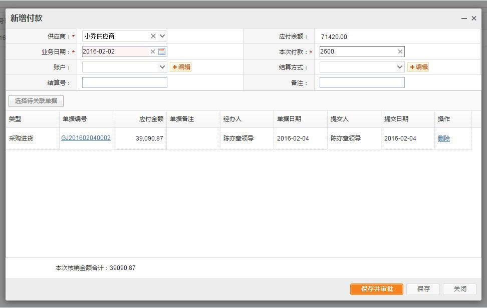Clear the supplier field with X icon
The height and width of the screenshot is (308, 487).
(x=153, y=36)
